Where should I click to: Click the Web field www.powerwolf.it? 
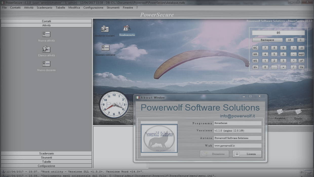[x=238, y=146]
